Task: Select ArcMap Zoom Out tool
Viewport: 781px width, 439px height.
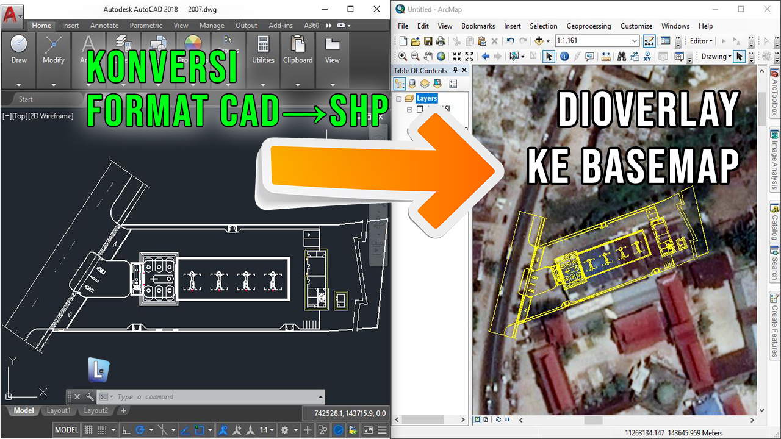Action: pos(416,57)
